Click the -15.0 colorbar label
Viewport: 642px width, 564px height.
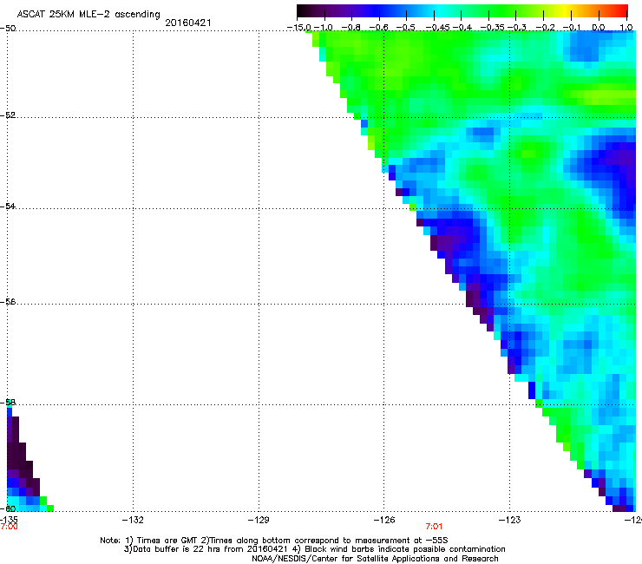(299, 28)
